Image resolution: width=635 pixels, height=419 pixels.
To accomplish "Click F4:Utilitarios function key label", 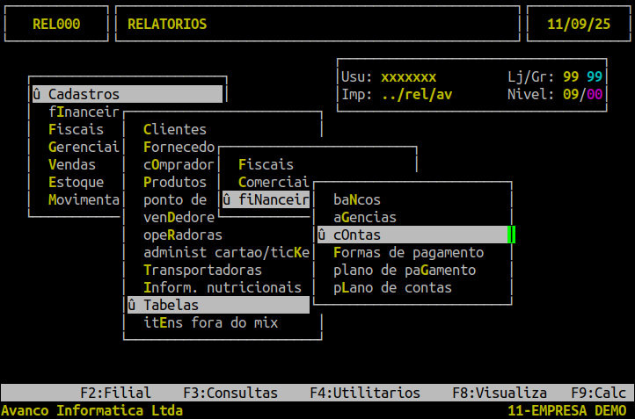I will click(x=365, y=393).
